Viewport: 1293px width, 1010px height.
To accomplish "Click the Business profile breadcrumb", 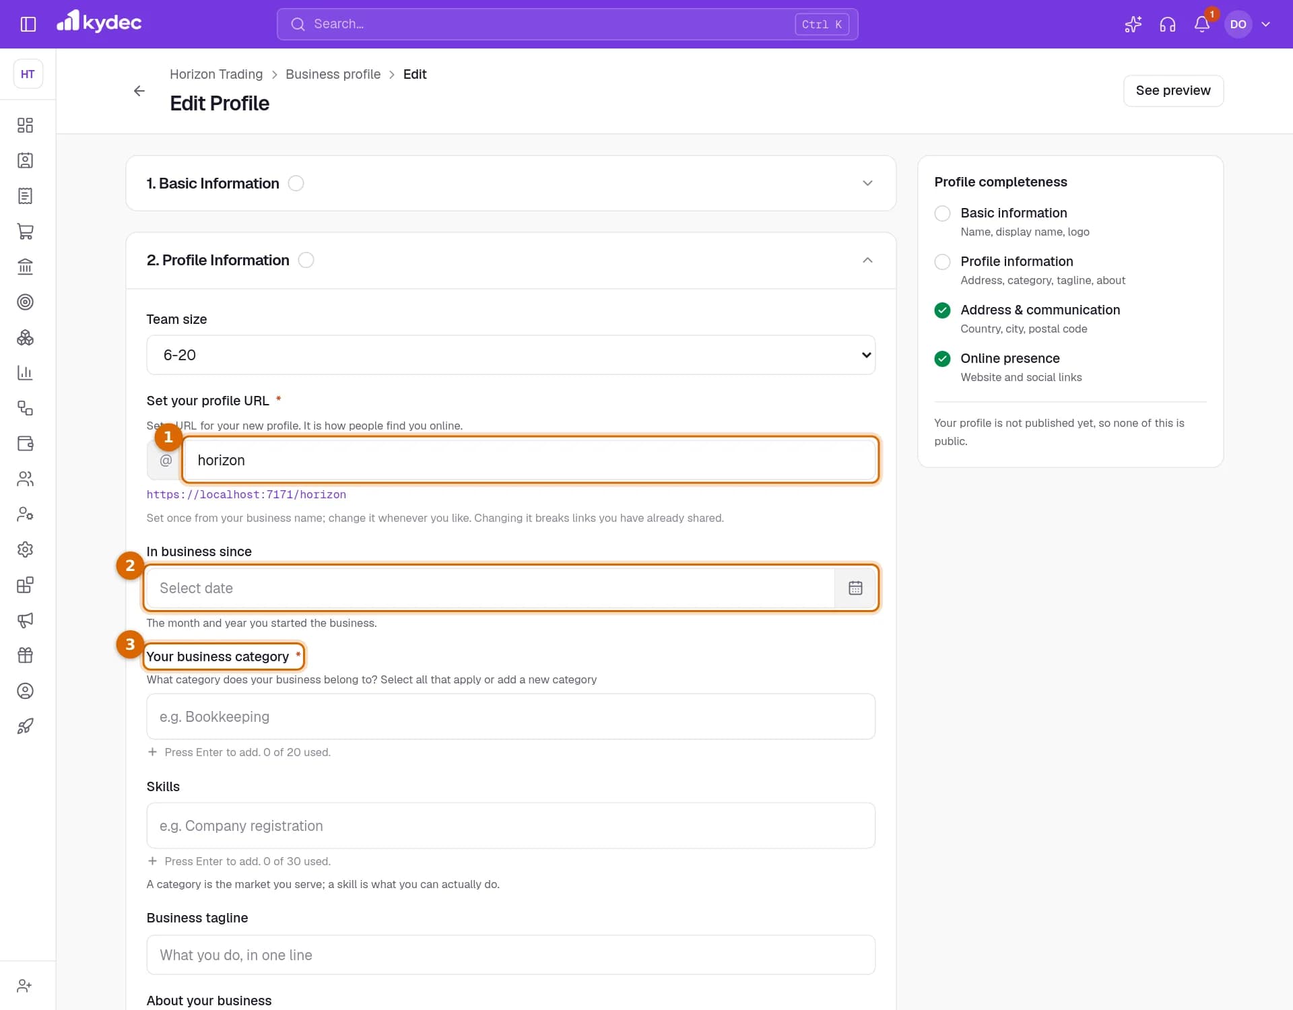I will [333, 74].
